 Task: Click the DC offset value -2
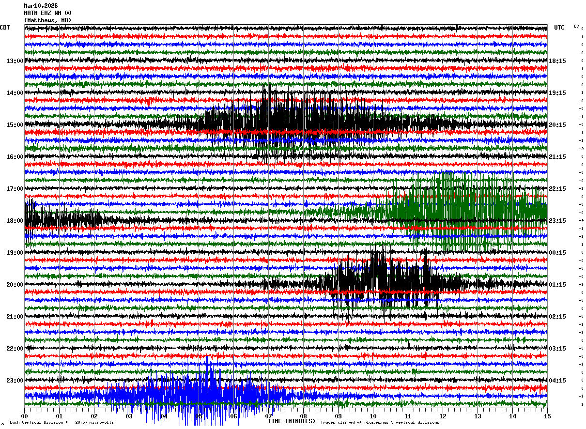582,149
